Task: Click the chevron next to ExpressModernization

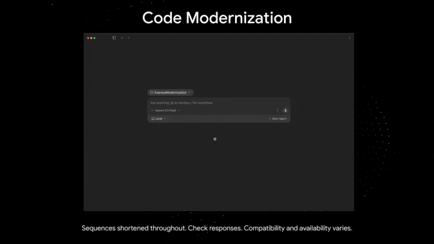Action: [x=189, y=92]
